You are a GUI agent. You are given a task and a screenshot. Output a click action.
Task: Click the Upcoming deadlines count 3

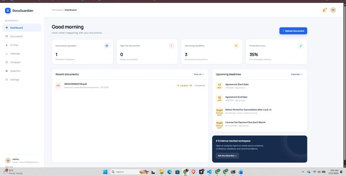pos(186,54)
